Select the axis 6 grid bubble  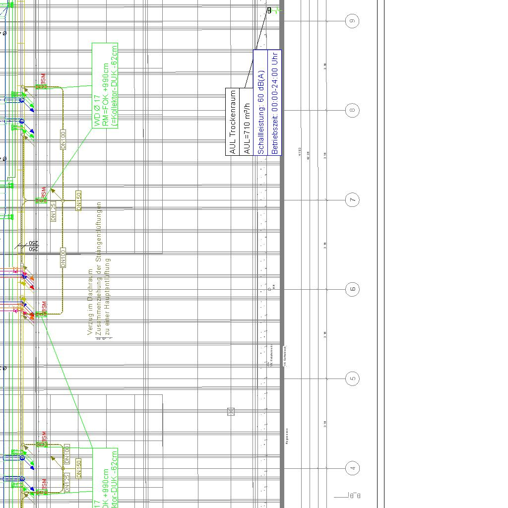(352, 289)
